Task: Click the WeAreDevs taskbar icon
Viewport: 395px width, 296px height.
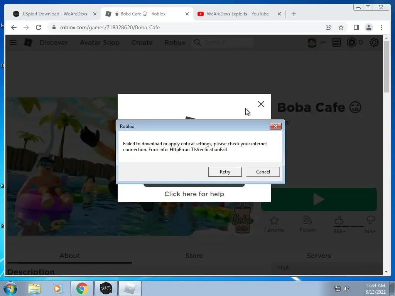Action: (106, 288)
